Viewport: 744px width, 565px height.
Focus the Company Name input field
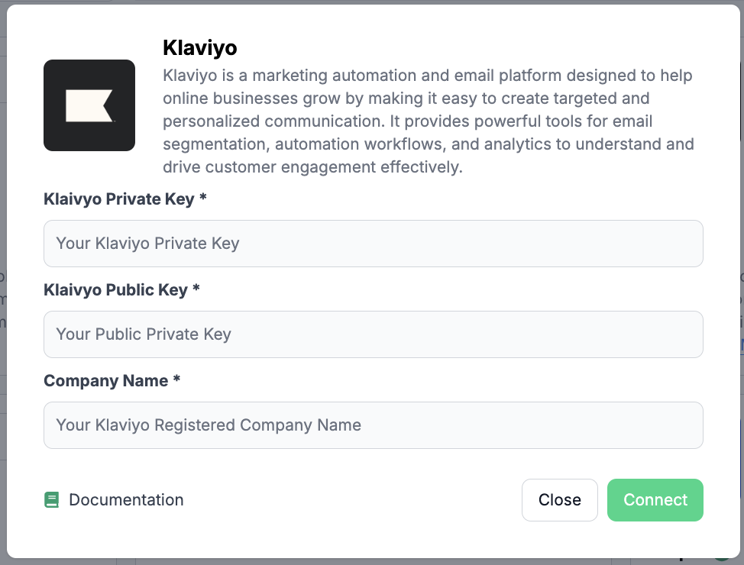point(373,425)
